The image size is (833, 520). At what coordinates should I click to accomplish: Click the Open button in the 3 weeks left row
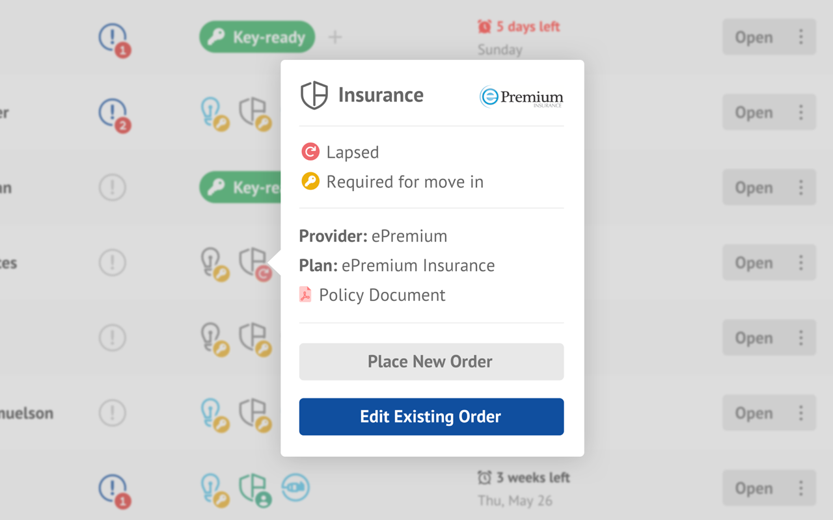click(754, 488)
